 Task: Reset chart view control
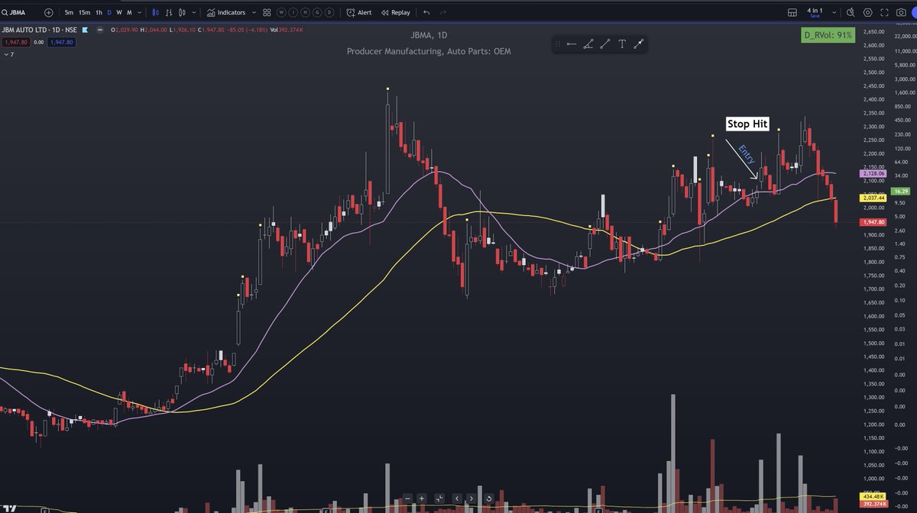click(x=488, y=498)
